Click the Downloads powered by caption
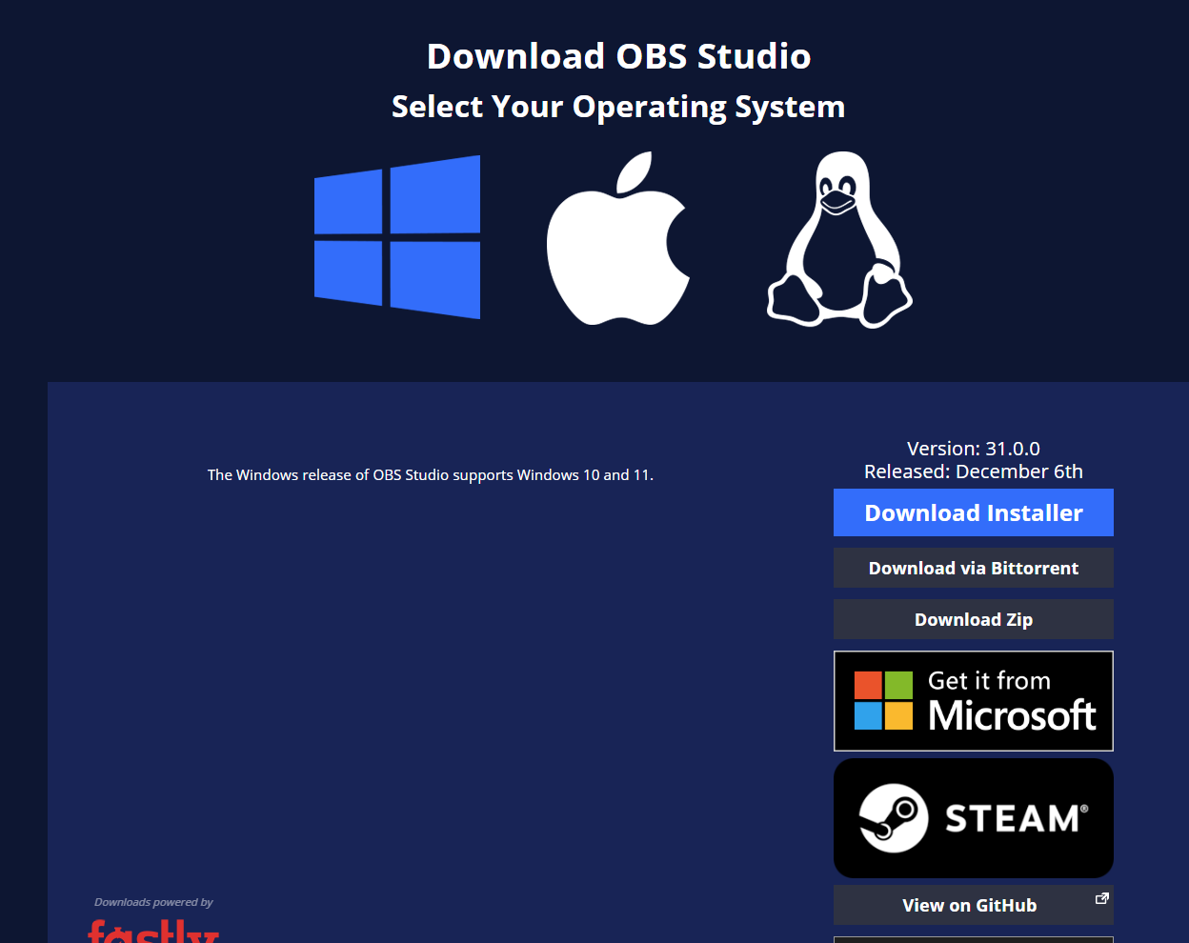1189x943 pixels. [153, 902]
